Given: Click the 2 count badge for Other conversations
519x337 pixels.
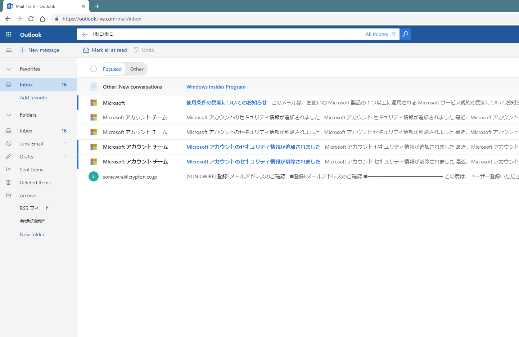Looking at the screenshot, I should coord(94,86).
